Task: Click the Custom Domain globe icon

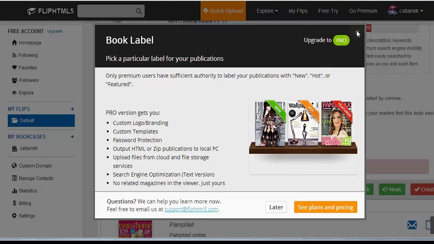Action: (14, 166)
